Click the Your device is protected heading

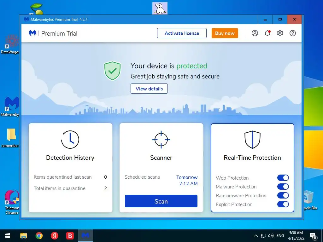tap(169, 66)
